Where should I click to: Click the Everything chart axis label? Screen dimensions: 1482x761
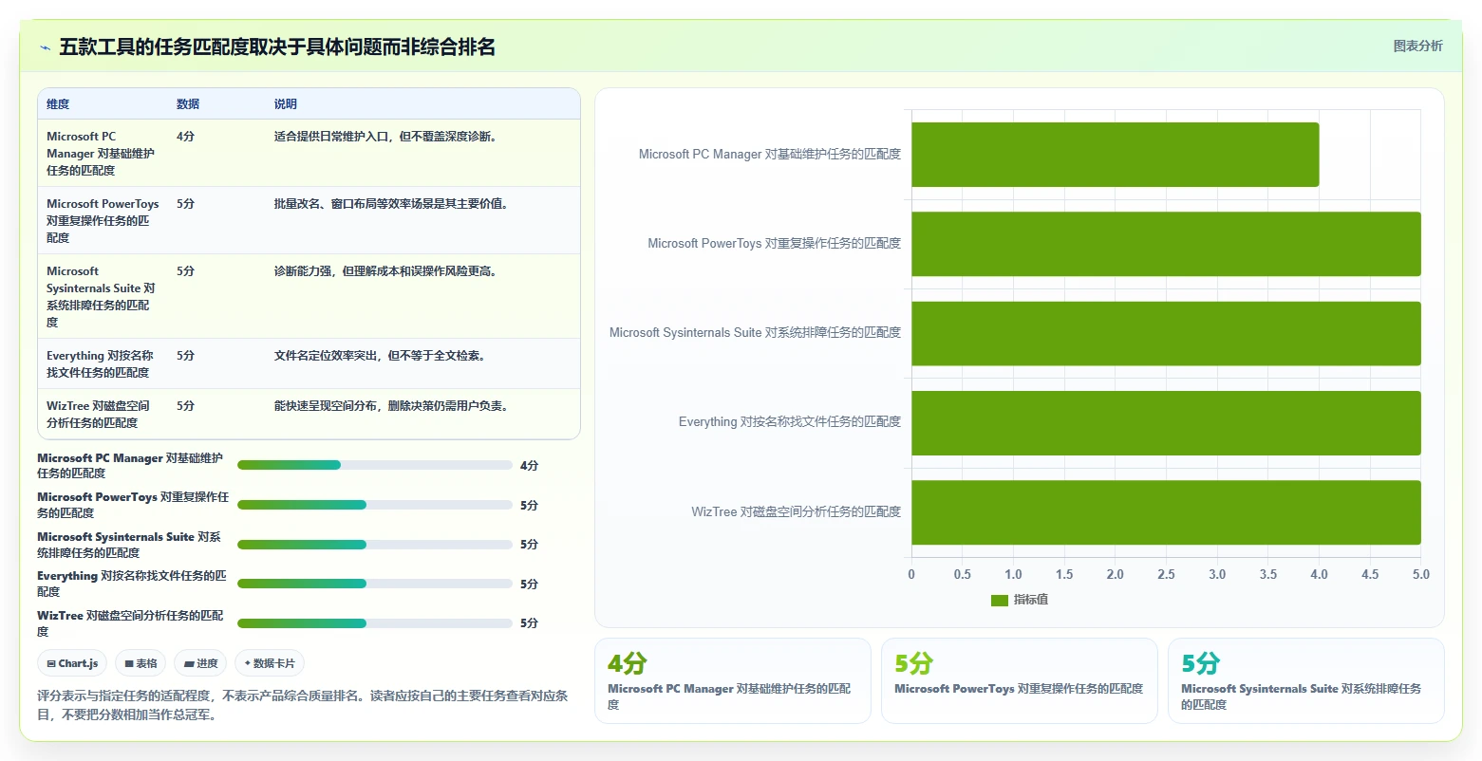[x=790, y=422]
